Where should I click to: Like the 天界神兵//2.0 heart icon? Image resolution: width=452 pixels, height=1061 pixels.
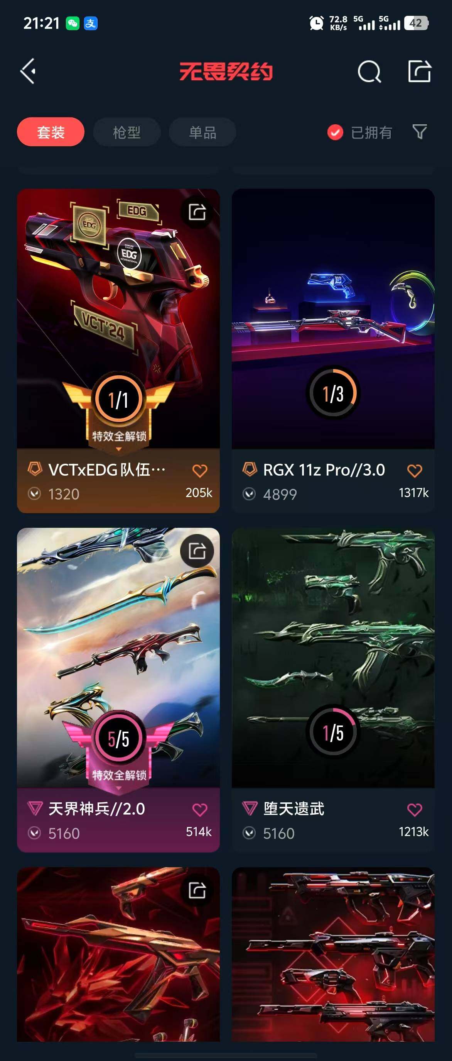click(200, 810)
